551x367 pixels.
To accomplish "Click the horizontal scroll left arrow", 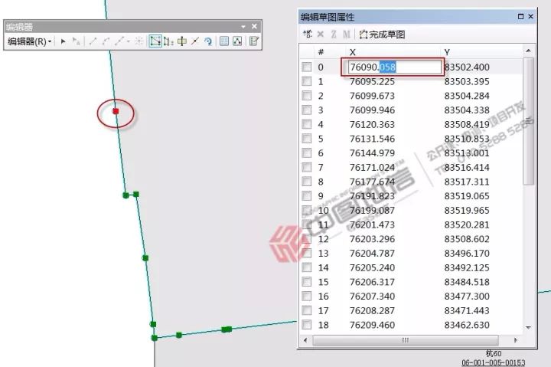I will tap(305, 340).
